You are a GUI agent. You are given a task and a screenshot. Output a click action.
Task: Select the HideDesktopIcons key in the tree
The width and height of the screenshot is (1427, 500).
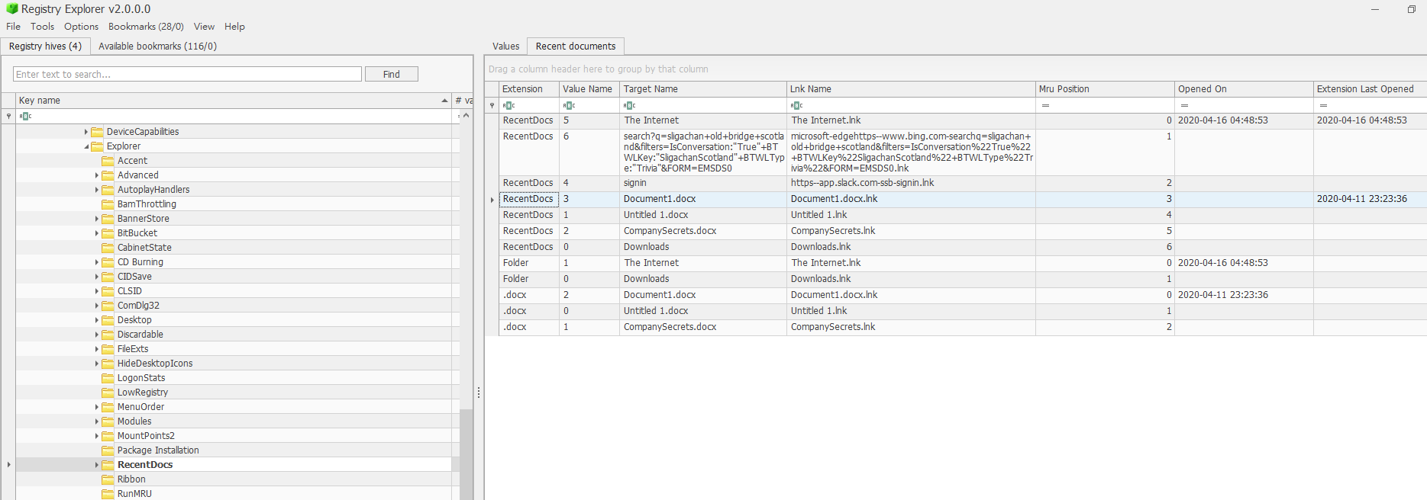pos(155,364)
